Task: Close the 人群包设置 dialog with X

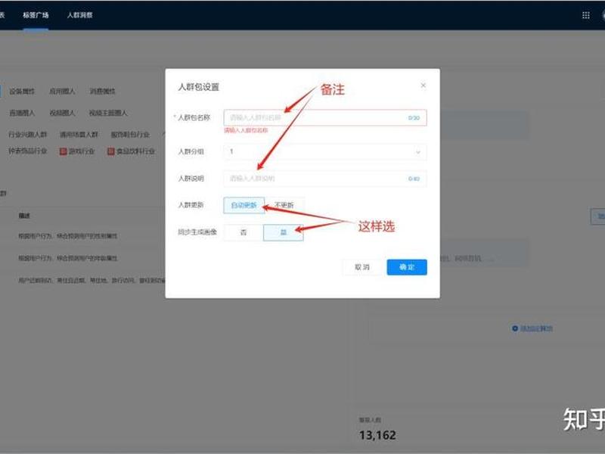Action: [x=423, y=86]
